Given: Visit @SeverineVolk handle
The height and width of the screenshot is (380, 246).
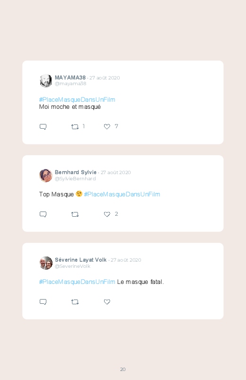Looking at the screenshot, I should tap(72, 266).
